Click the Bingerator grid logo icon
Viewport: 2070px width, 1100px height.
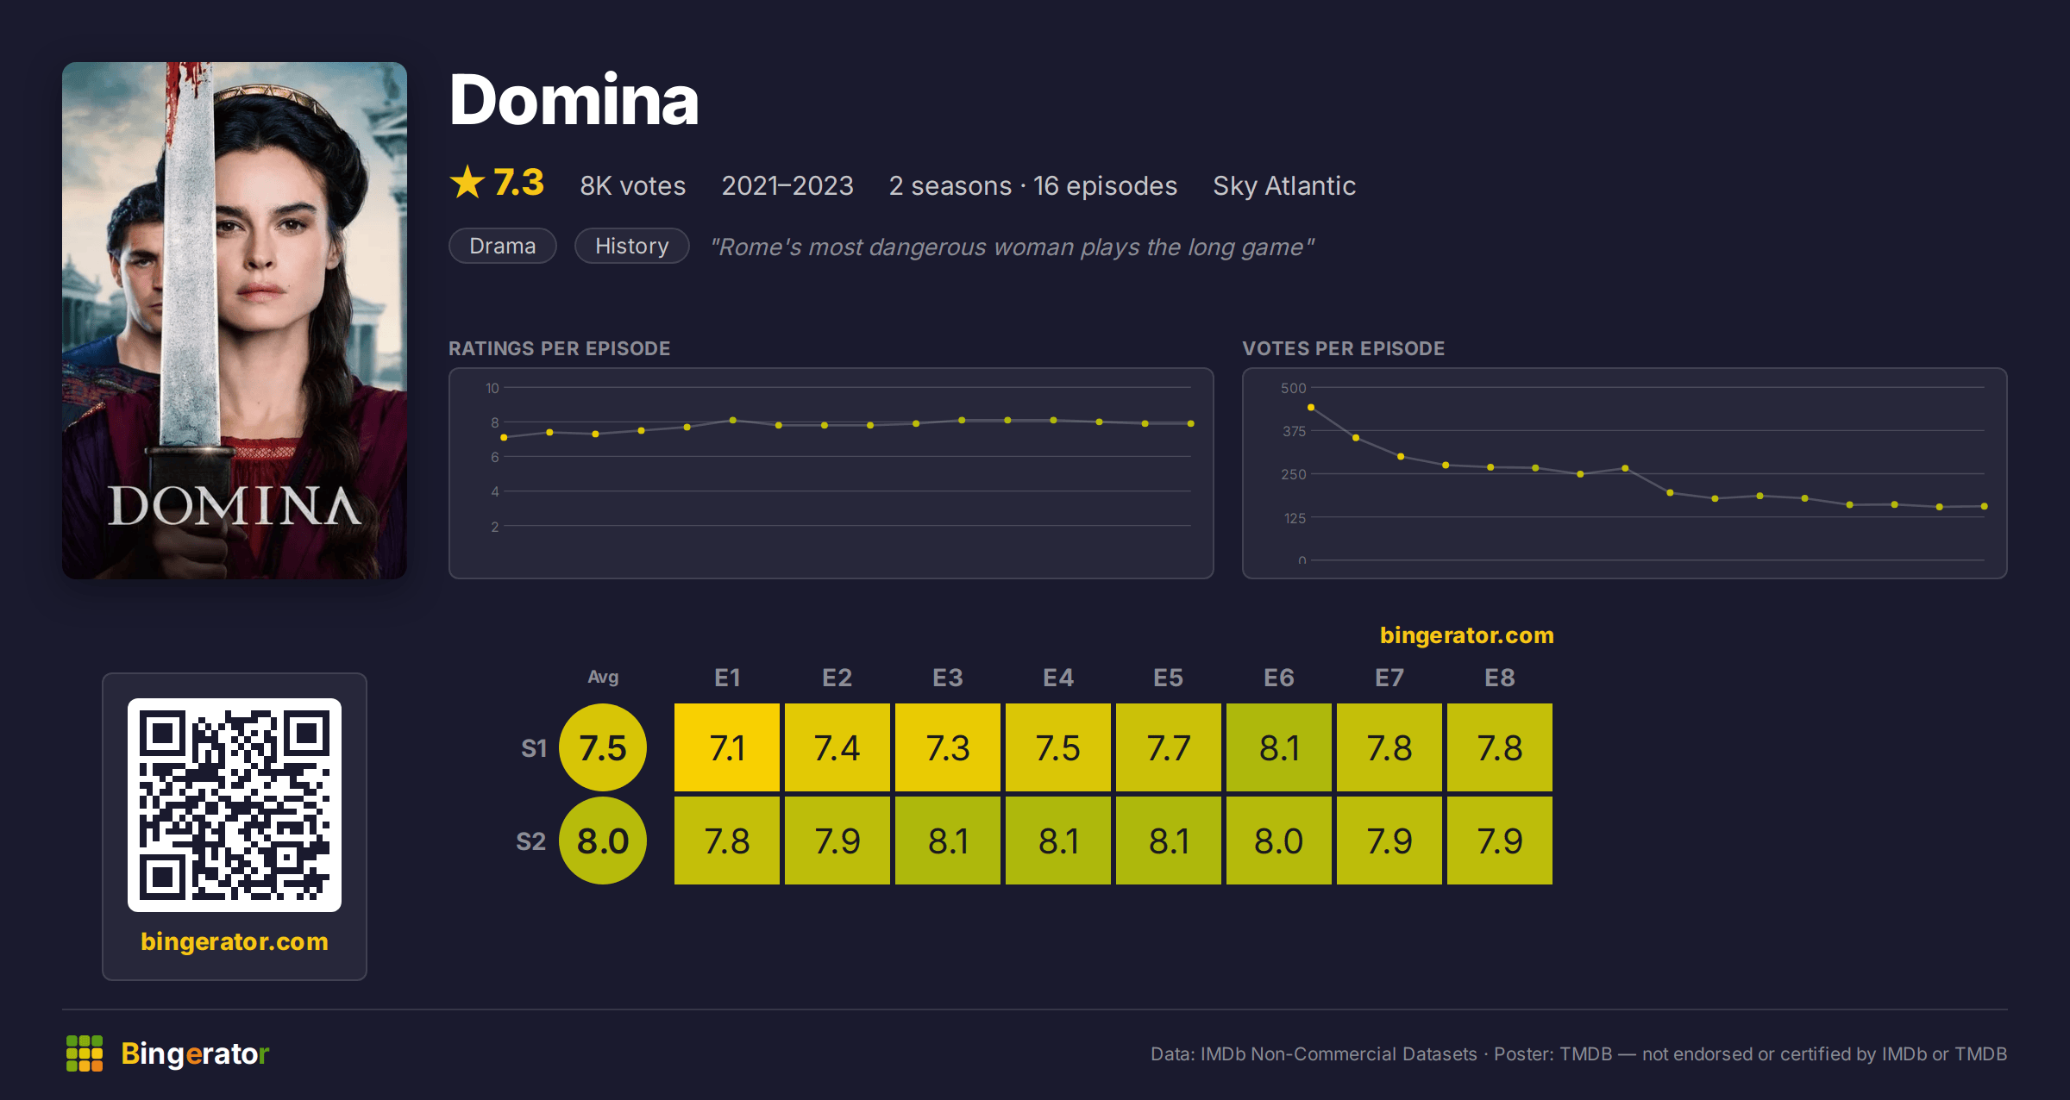point(85,1053)
